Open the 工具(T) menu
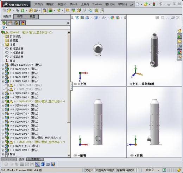 pos(85,4)
